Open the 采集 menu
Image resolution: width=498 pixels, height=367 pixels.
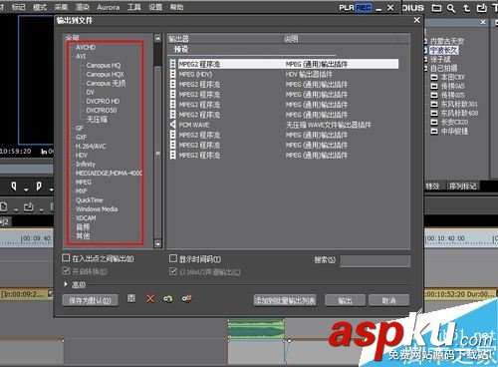pyautogui.click(x=61, y=7)
